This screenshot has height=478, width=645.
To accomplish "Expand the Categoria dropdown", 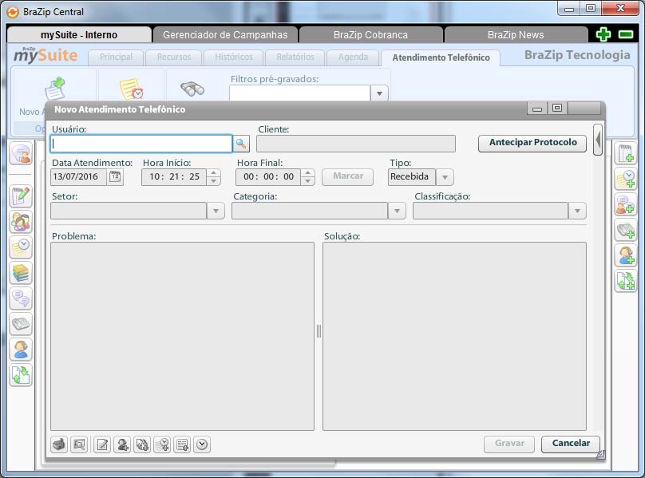I will pos(397,211).
